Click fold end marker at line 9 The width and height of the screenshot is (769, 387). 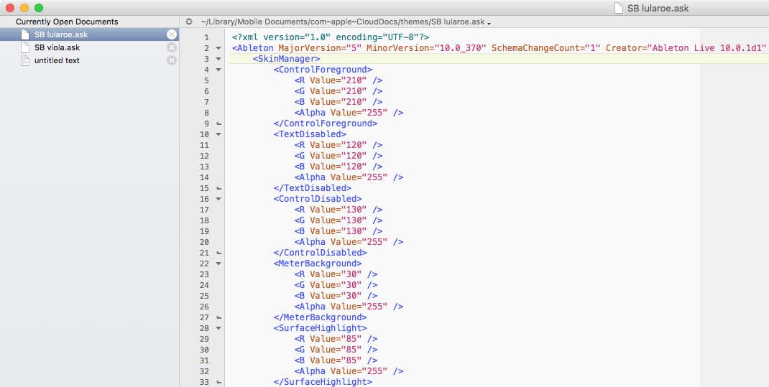(x=218, y=124)
